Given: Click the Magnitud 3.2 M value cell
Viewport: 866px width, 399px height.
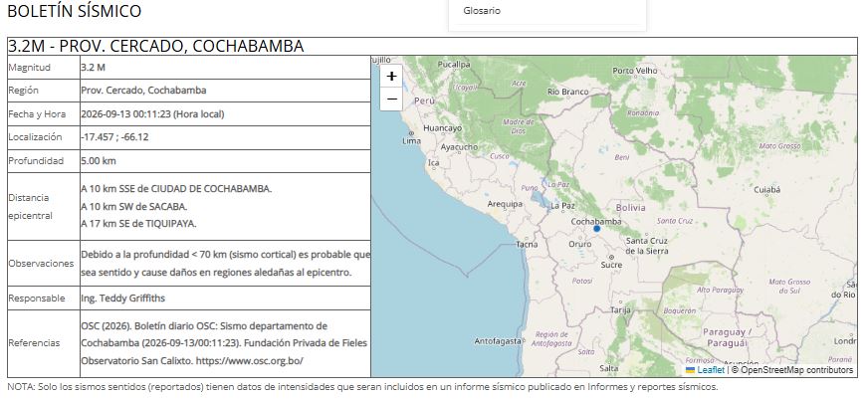Looking at the screenshot, I should [x=225, y=68].
